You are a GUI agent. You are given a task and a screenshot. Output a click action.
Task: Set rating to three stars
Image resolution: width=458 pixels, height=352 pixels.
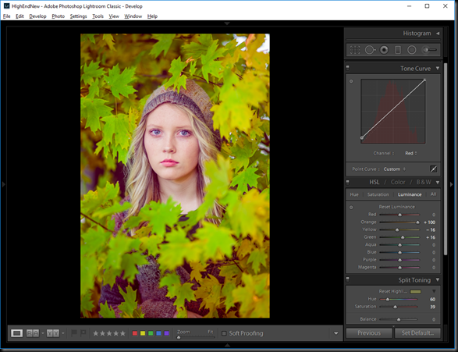coord(109,333)
